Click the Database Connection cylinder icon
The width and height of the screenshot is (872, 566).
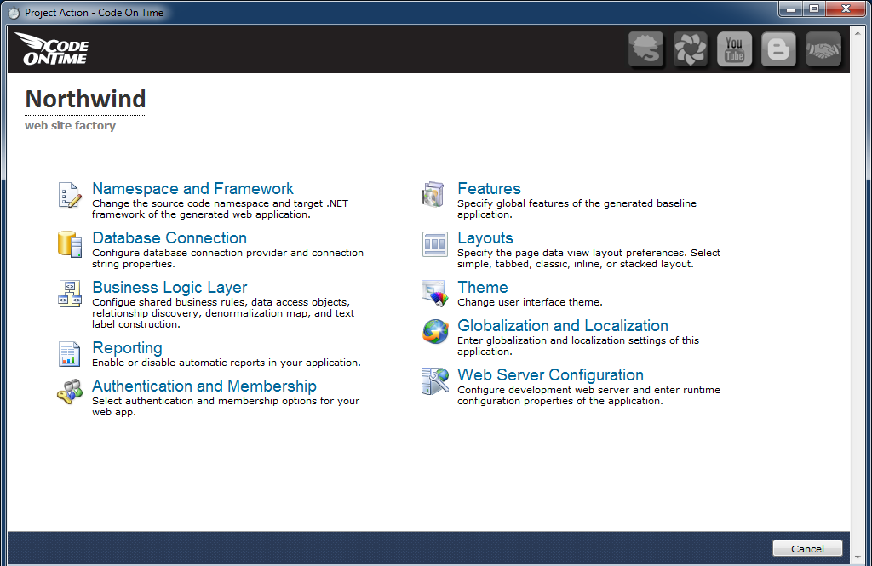point(70,244)
